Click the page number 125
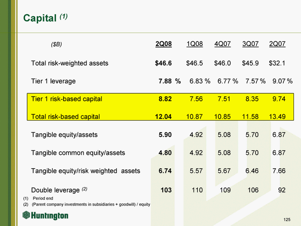 pos(287,219)
